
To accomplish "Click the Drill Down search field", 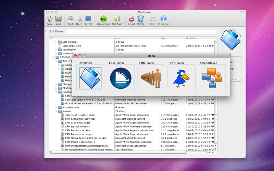I will pyautogui.click(x=142, y=31).
